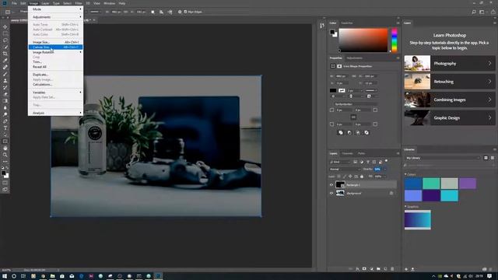Select the Rectangle shape tool
Screen dimensions: 498x280
5,142
